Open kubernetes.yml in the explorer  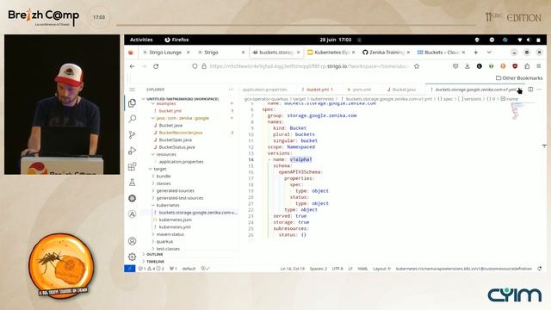click(175, 227)
